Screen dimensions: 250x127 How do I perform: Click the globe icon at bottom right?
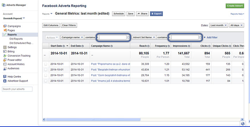(243, 124)
